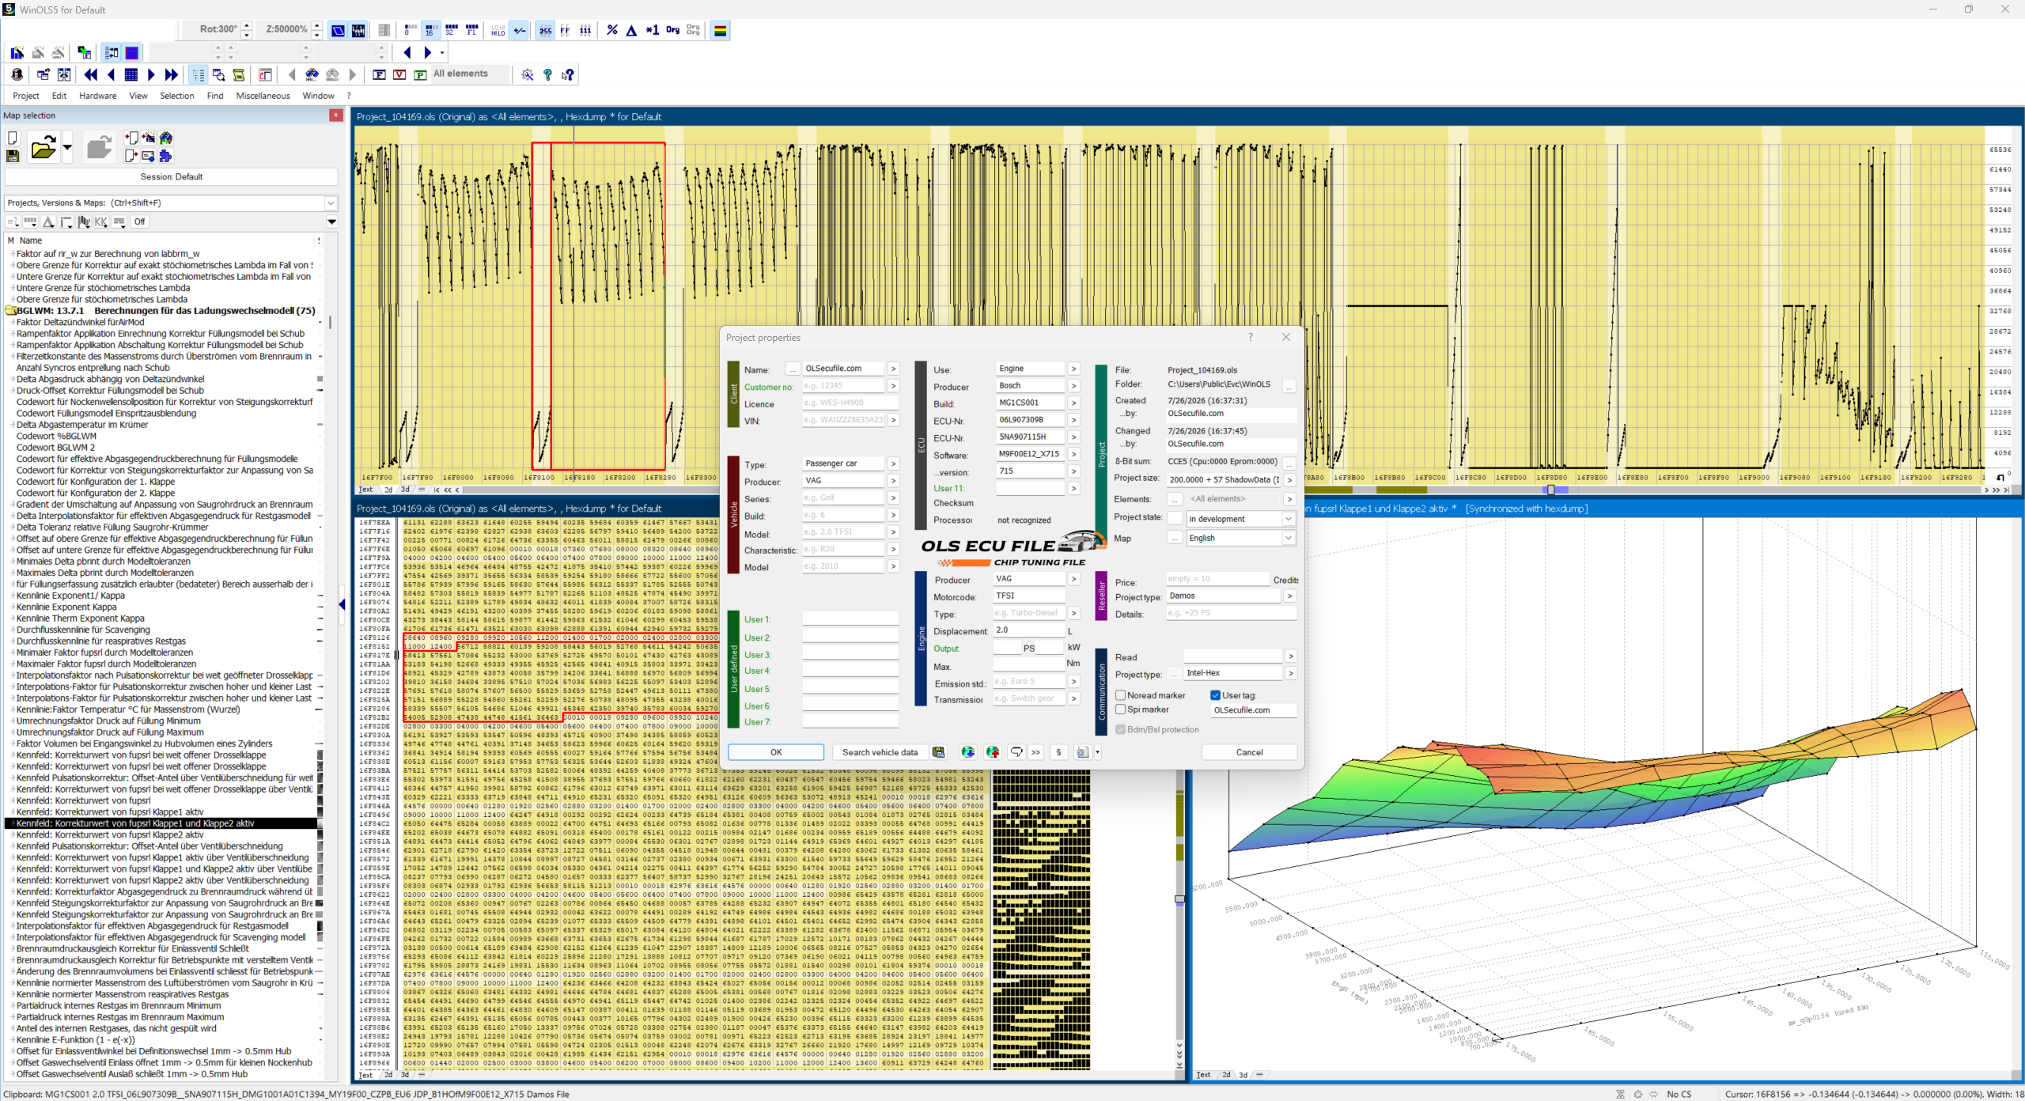
Task: Open project with the yellow folder icon
Action: tap(44, 148)
